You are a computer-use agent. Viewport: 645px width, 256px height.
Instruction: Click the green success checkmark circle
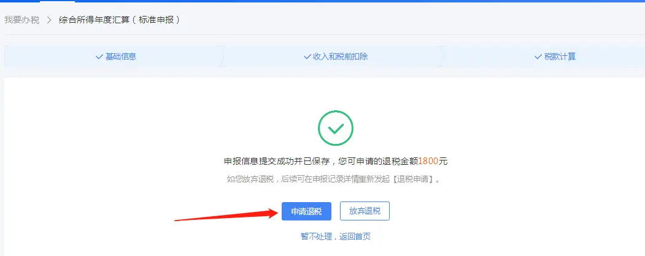[336, 128]
